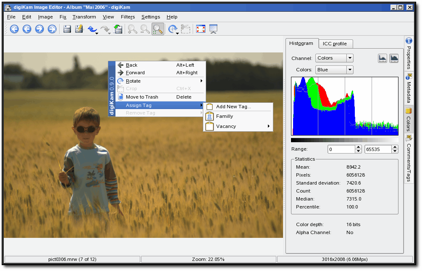The height and width of the screenshot is (271, 422).
Task: Go to the next image
Action: 39,29
